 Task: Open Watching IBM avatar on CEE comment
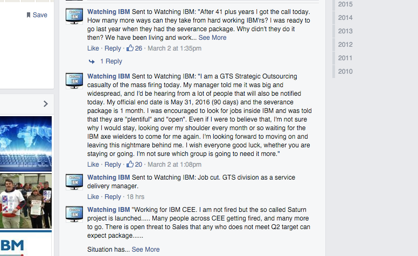tap(74, 214)
